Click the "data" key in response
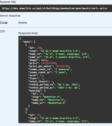Screen dimensions: 112x126 [27, 42]
